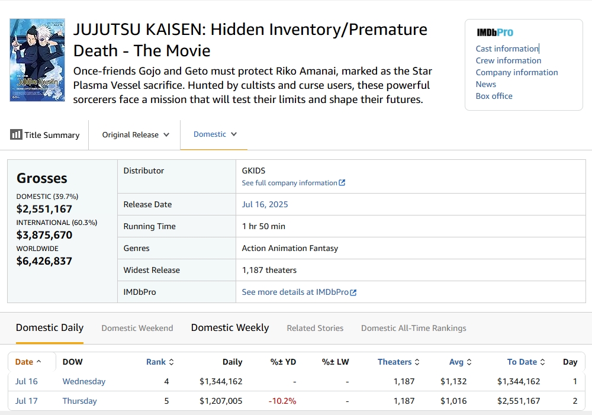Click the movie title heading
Screen dimensions: 592x415
coord(250,40)
